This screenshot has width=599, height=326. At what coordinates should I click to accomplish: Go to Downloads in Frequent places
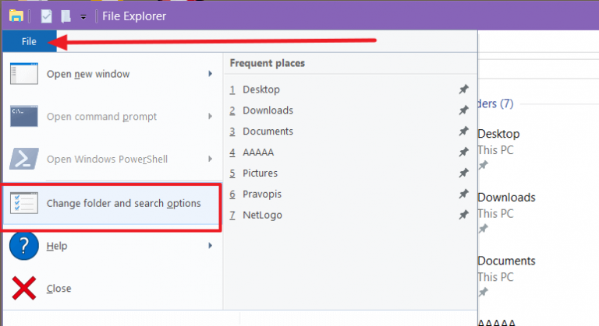pyautogui.click(x=268, y=110)
